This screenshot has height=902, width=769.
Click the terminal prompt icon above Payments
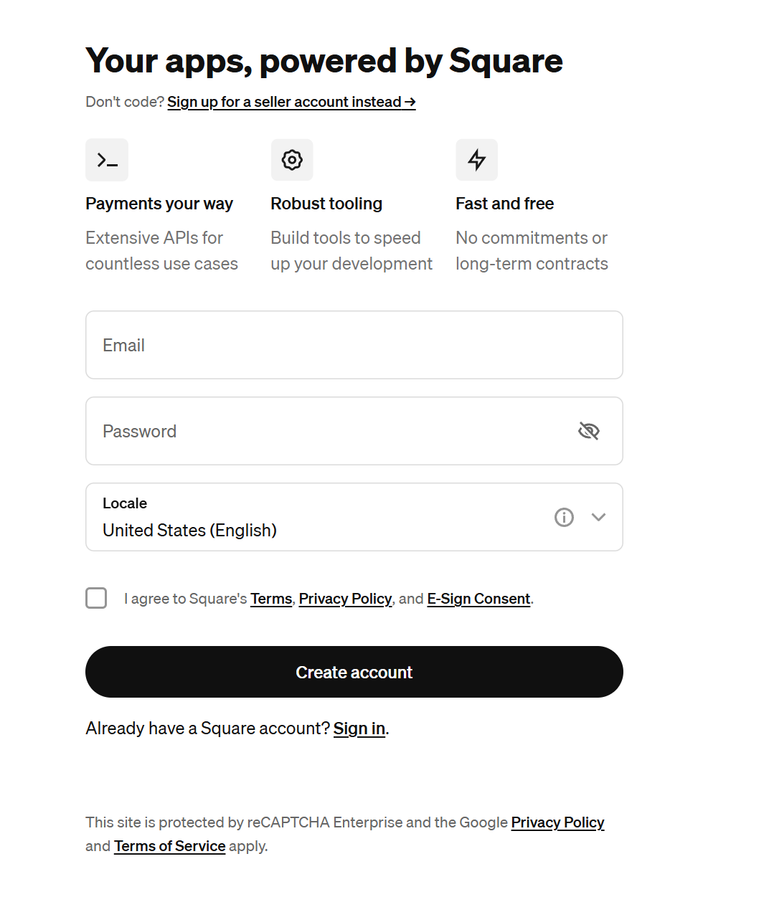107,160
